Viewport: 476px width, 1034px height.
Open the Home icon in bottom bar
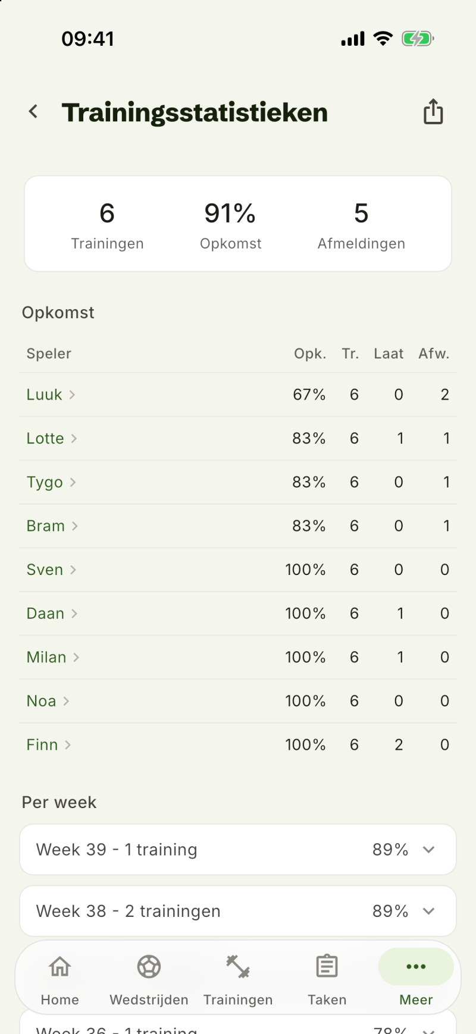click(x=59, y=966)
